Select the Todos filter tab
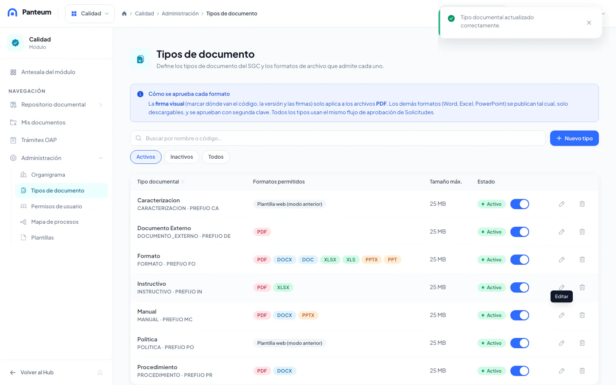 216,157
